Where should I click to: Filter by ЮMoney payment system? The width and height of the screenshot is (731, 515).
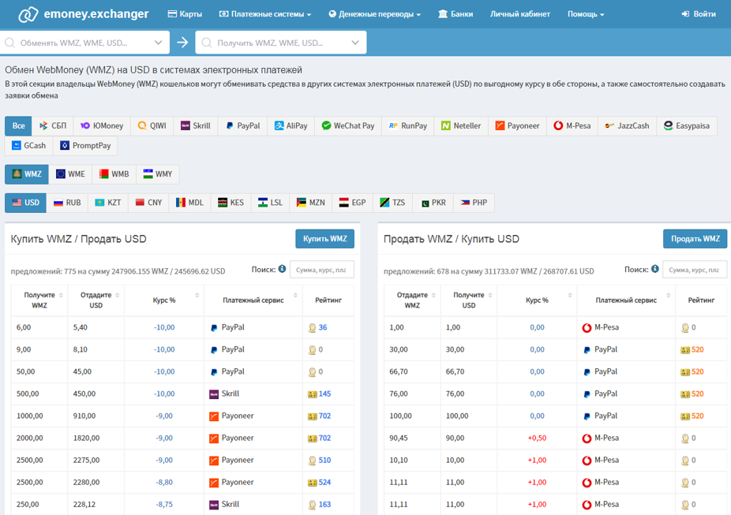(102, 125)
